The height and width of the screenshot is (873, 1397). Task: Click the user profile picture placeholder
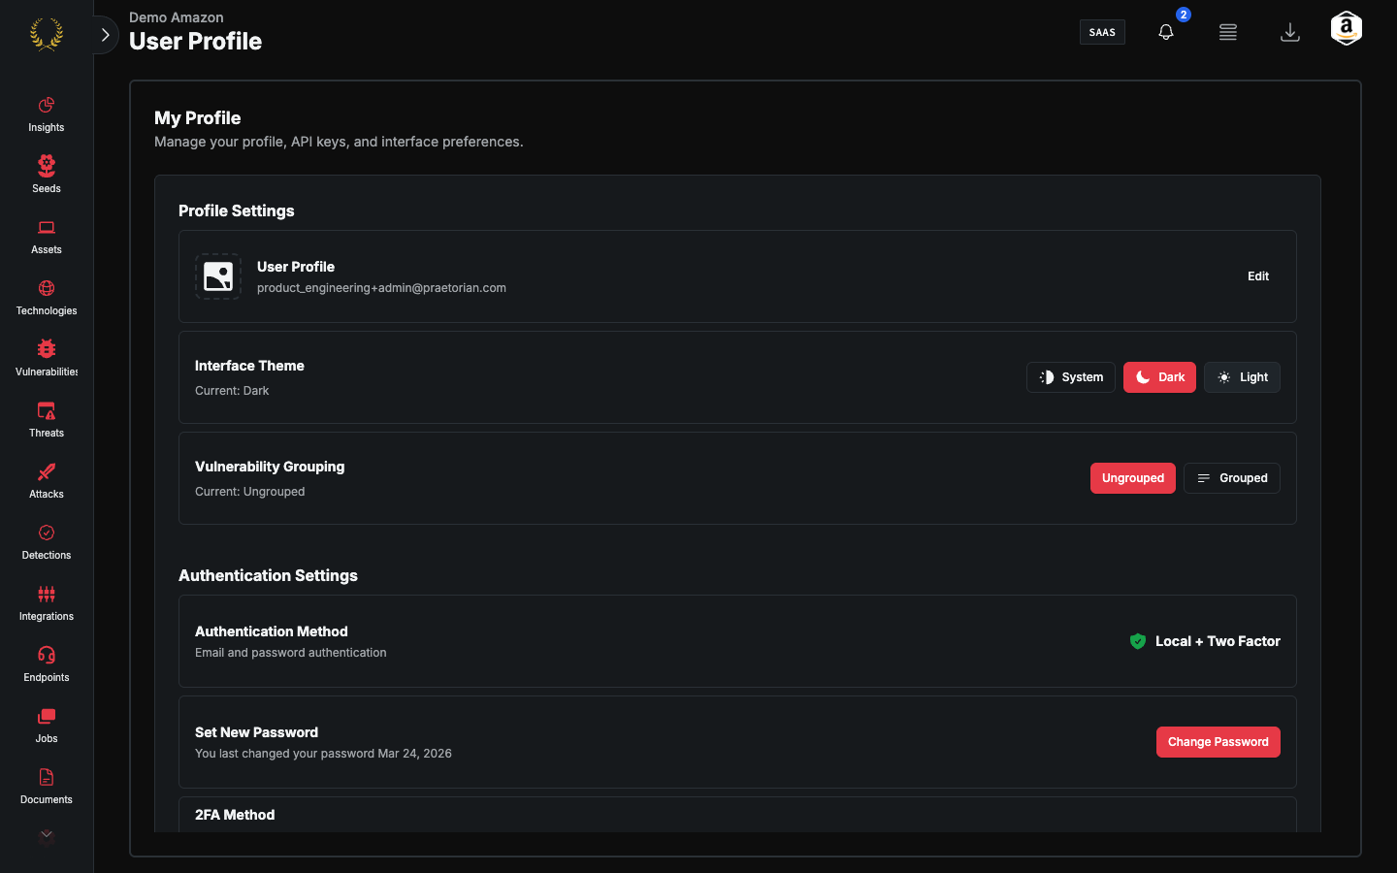pos(218,276)
